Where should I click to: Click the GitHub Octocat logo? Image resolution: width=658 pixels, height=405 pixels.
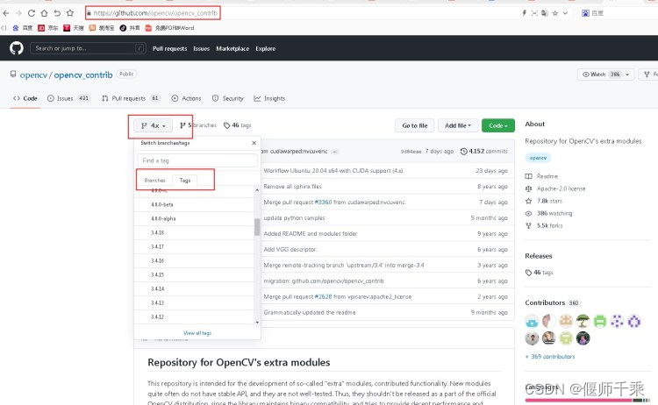pyautogui.click(x=17, y=48)
